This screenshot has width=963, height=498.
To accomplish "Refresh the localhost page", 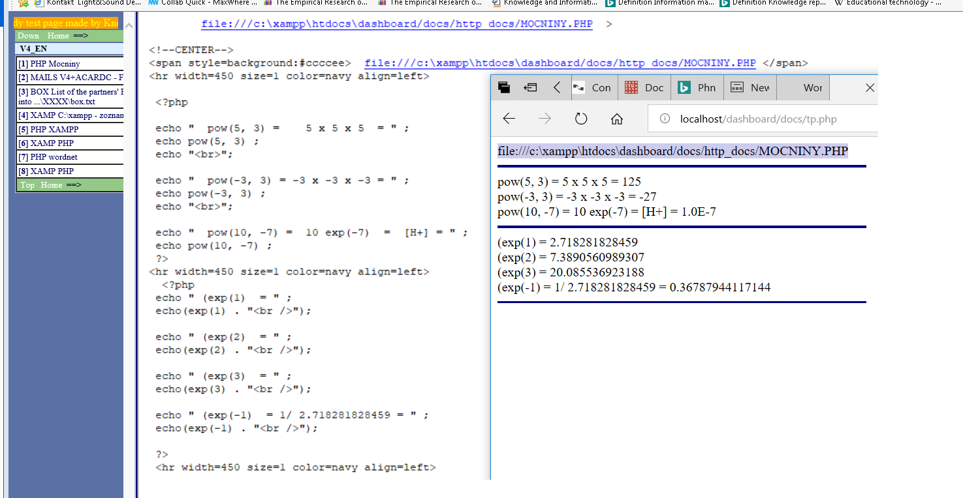I will click(x=580, y=119).
